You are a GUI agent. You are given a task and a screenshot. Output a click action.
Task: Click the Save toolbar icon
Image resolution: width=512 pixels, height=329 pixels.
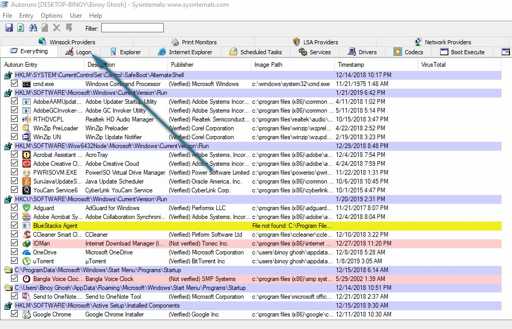tap(9, 28)
